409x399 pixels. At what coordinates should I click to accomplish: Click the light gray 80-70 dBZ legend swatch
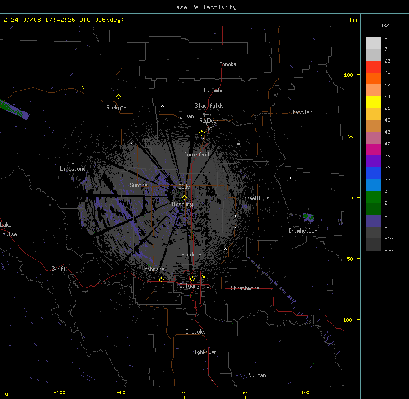pos(373,43)
